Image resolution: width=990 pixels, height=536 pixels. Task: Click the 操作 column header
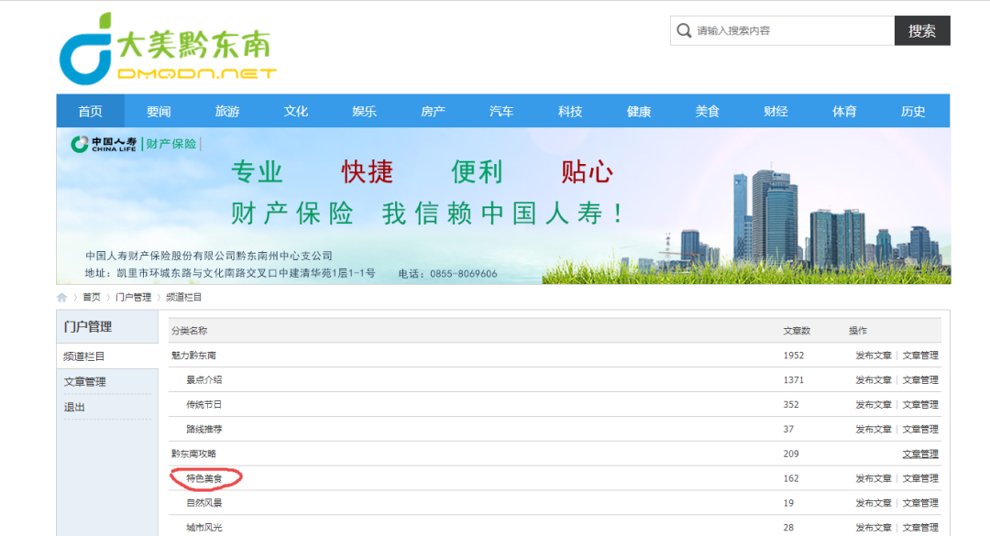858,331
